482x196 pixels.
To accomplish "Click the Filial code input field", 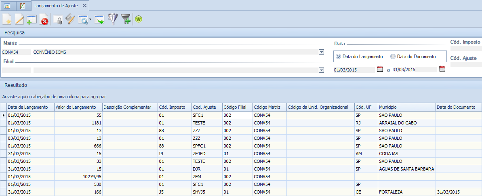I will (x=16, y=70).
